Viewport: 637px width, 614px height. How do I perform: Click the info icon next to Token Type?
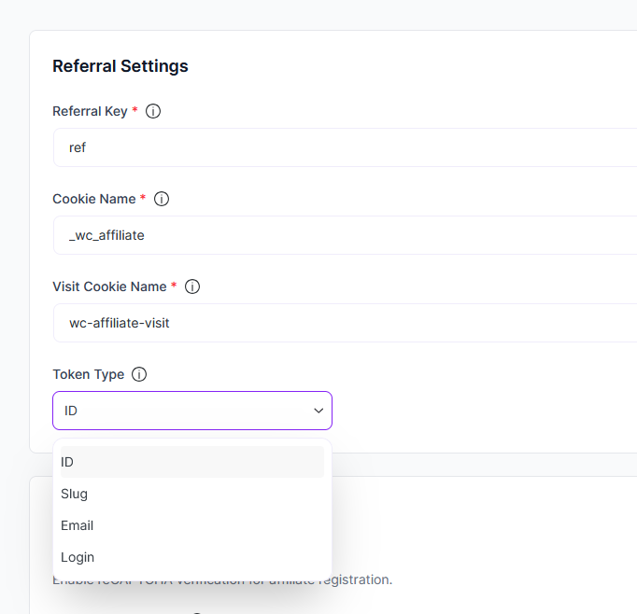(139, 374)
